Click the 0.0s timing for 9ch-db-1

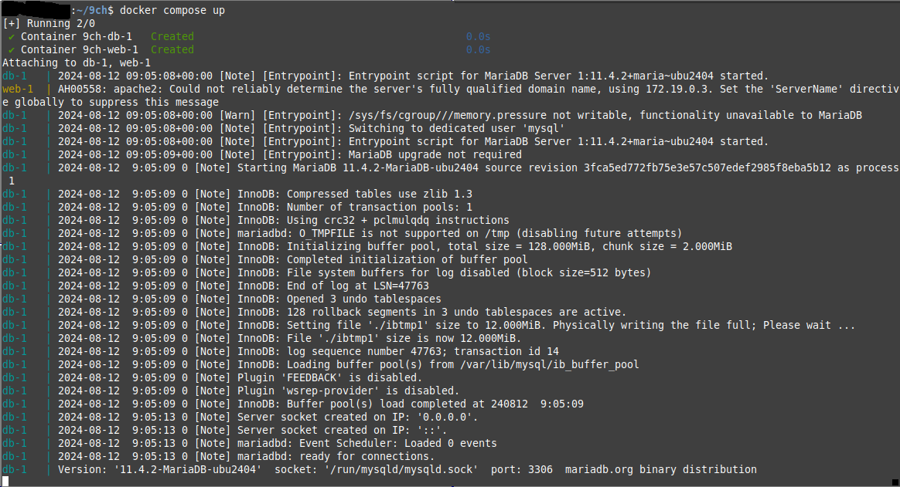pyautogui.click(x=478, y=37)
